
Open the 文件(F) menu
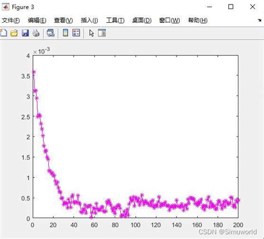click(11, 20)
